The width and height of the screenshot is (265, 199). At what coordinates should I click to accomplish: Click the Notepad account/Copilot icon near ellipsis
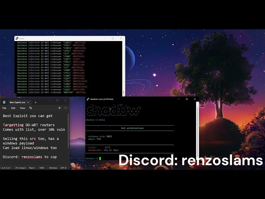[60, 108]
